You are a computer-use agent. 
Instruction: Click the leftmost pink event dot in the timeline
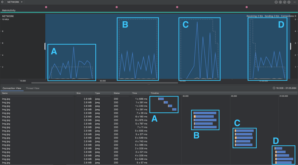(46, 7)
